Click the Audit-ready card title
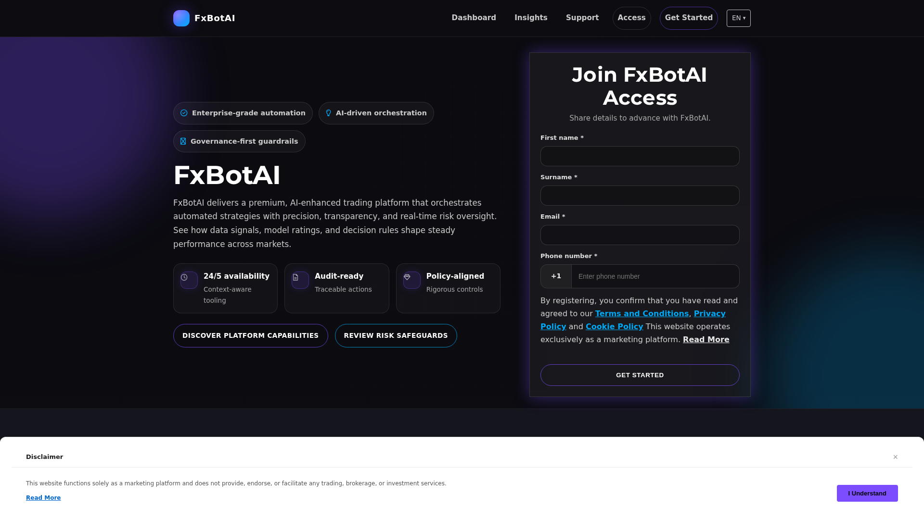Viewport: 924px width, 519px height. coord(339,276)
